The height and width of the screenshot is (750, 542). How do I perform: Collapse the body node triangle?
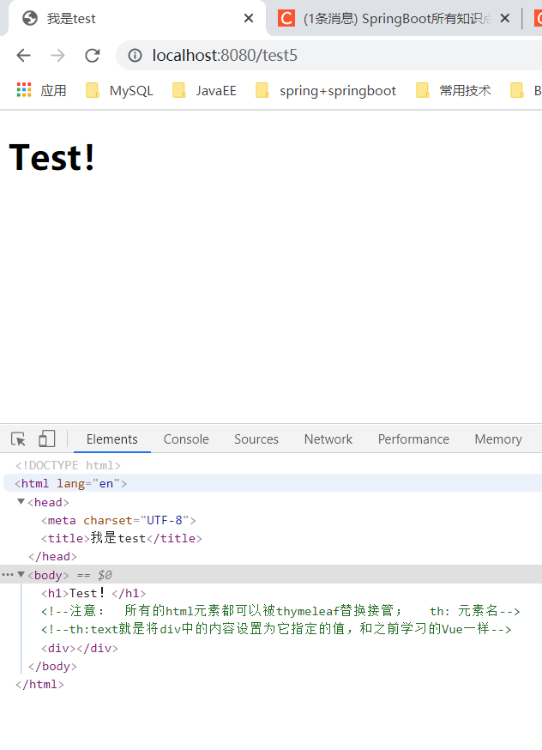point(21,574)
